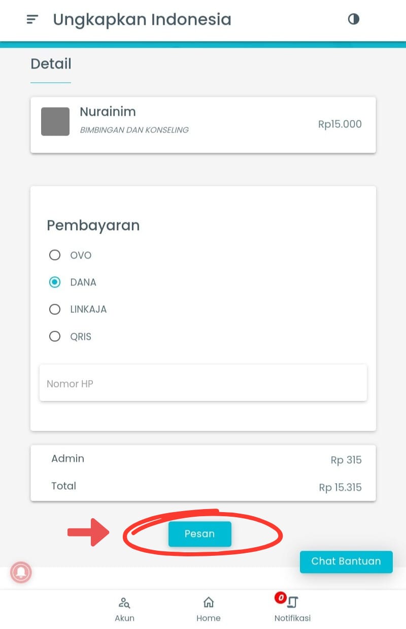The image size is (406, 629).
Task: Open the Notifikasi icon
Action: point(293,603)
